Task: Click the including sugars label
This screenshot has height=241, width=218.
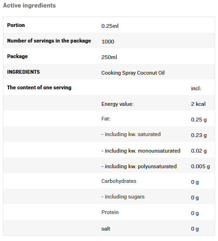Action: (123, 197)
